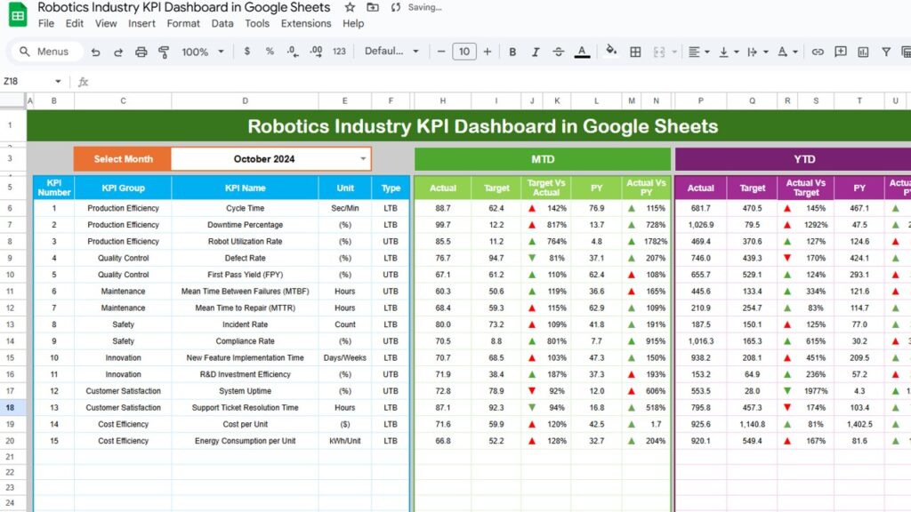
Task: Click the merge cells icon
Action: coord(659,52)
